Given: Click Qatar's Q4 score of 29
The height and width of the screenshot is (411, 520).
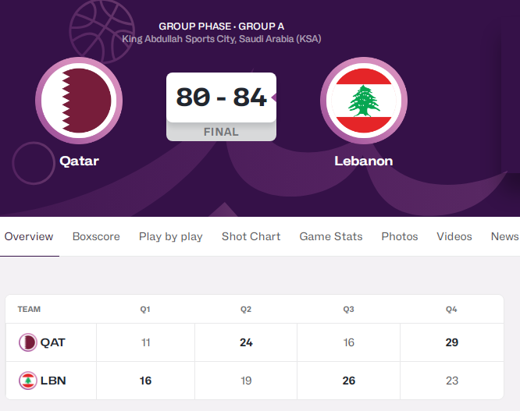Looking at the screenshot, I should point(452,342).
